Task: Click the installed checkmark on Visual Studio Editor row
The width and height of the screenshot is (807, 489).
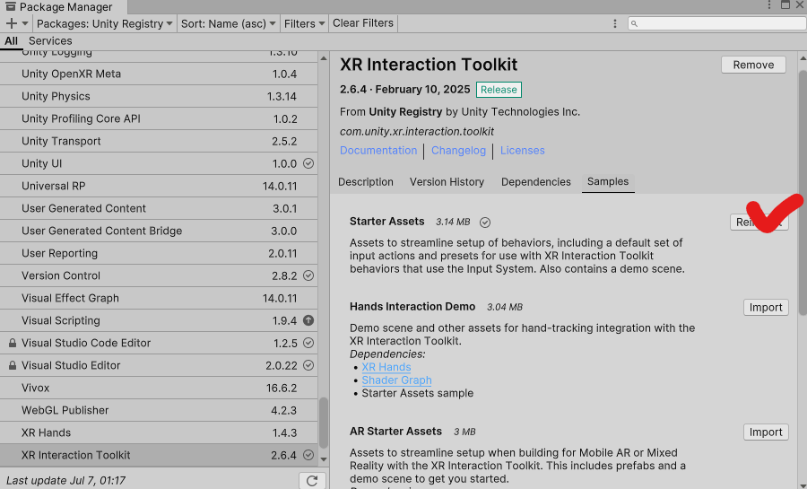Action: [x=308, y=365]
